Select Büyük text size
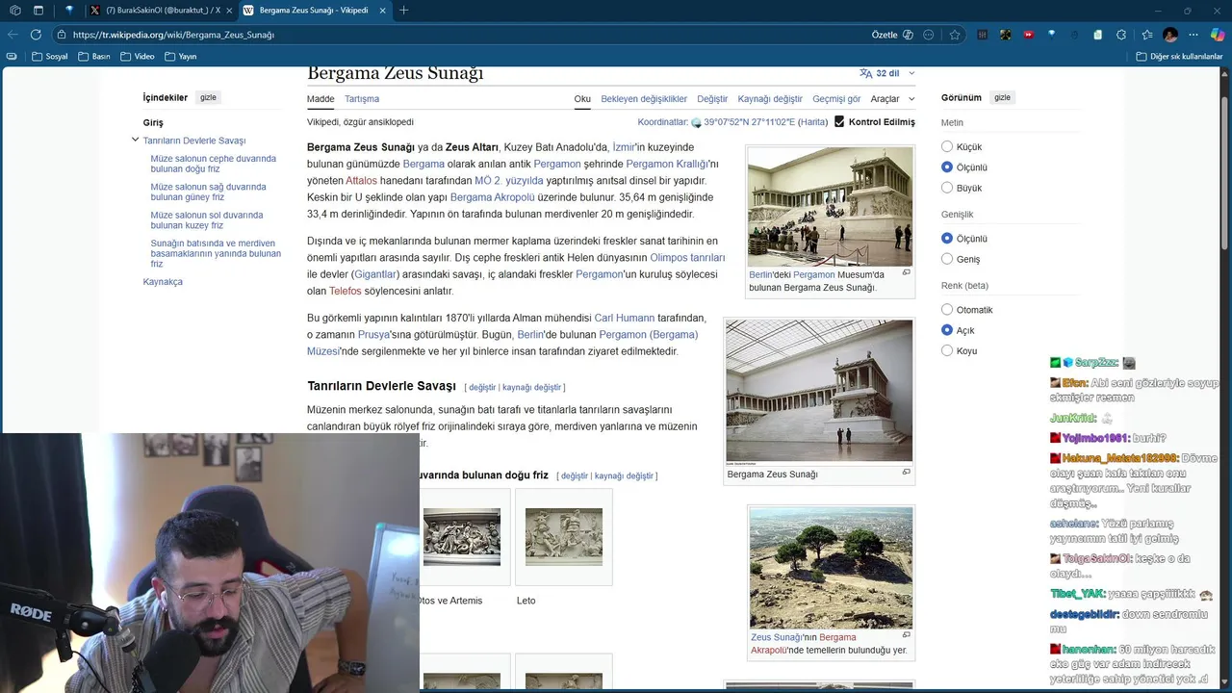 pyautogui.click(x=947, y=188)
